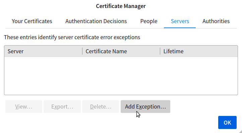This screenshot has height=133, width=242.
Task: Open the Add Exception… dialog
Action: click(x=145, y=107)
